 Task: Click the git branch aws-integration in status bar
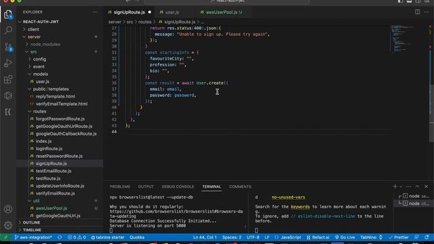click(33, 237)
